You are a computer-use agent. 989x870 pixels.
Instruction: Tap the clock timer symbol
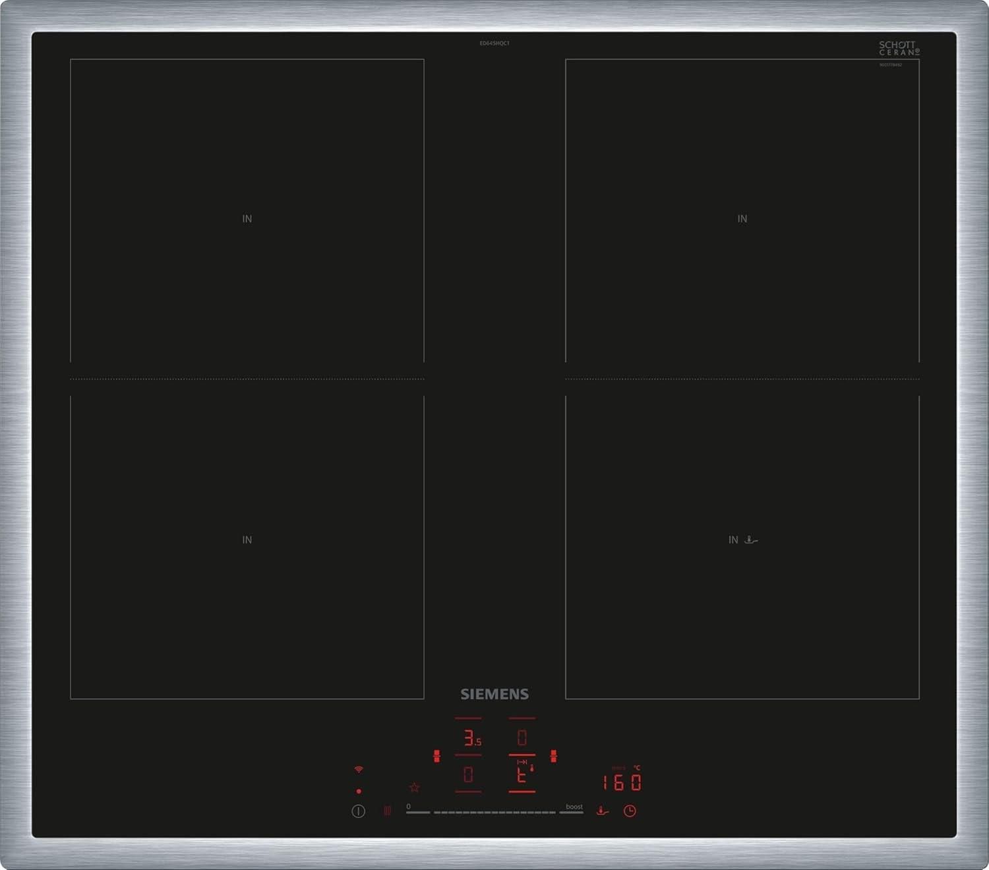(630, 811)
